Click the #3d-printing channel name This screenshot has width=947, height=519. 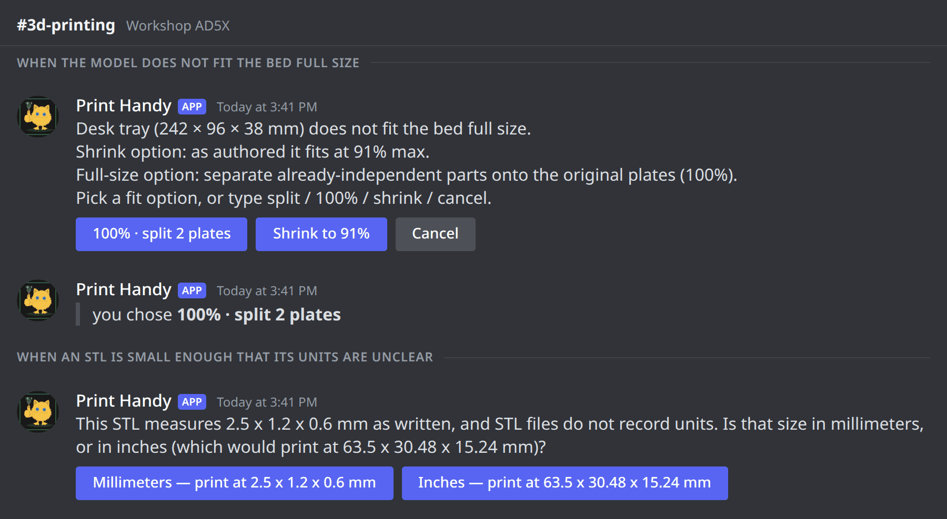(66, 25)
